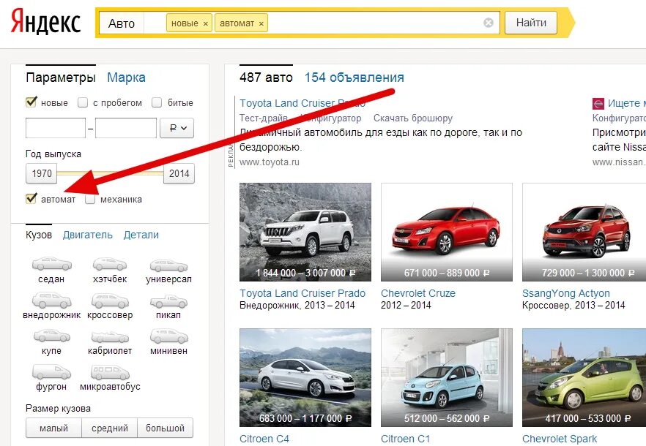Uncheck the автомат transmission checkbox
The image size is (646, 446).
click(31, 199)
